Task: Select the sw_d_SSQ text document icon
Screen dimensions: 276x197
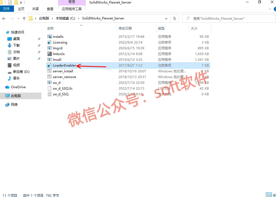Action: pos(50,94)
